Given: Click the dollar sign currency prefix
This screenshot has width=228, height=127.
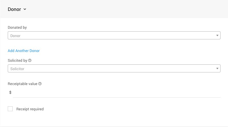Looking at the screenshot, I should (x=10, y=93).
